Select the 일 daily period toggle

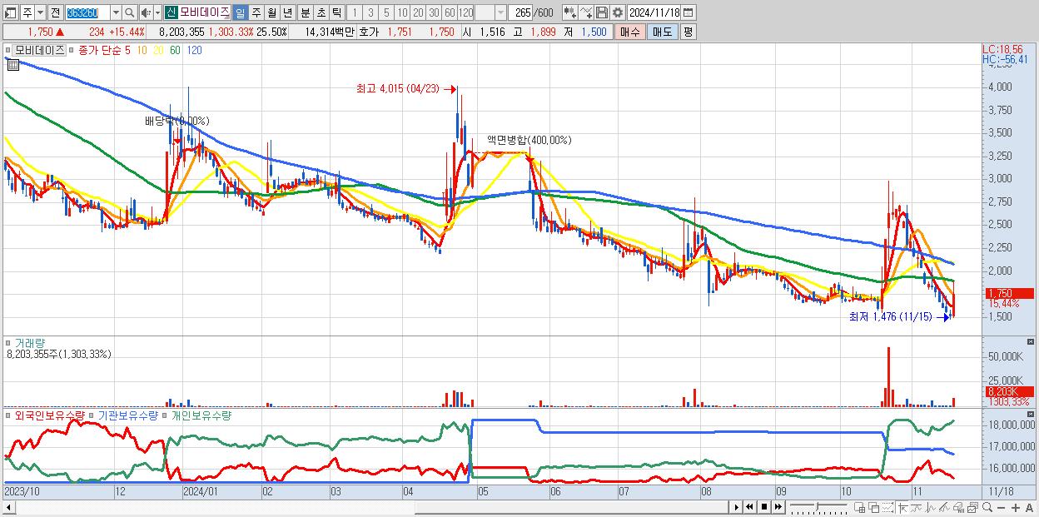(x=240, y=12)
